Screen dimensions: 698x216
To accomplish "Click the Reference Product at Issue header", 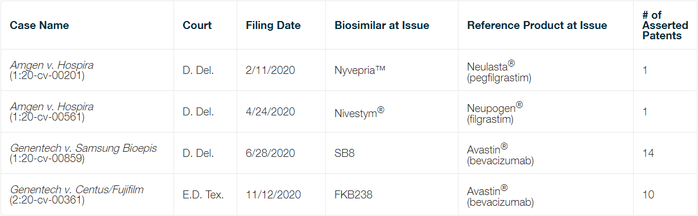I will 537,26.
